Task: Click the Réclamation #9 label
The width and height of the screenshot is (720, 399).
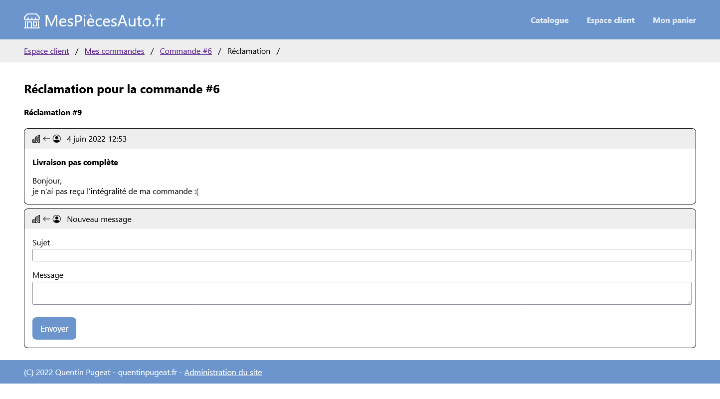Action: coord(53,113)
